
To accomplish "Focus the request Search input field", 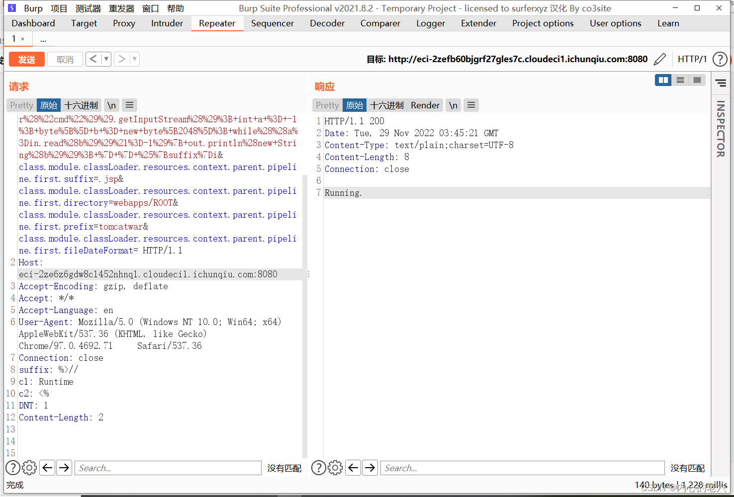I will point(168,468).
